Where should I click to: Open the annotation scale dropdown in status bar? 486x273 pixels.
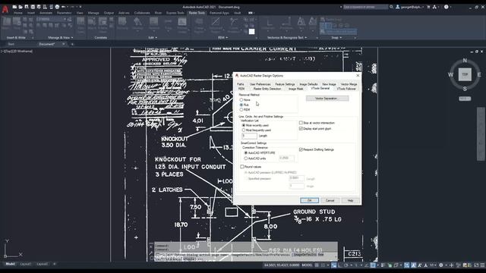[x=432, y=265]
